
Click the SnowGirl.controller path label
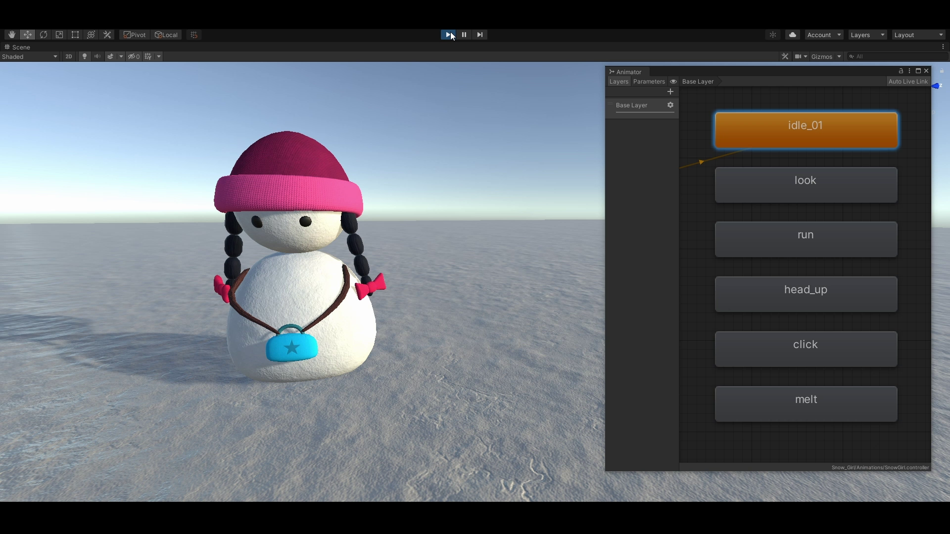(x=880, y=467)
